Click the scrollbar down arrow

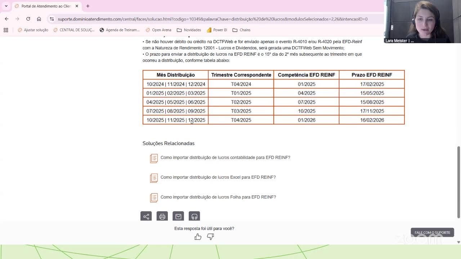pyautogui.click(x=458, y=242)
